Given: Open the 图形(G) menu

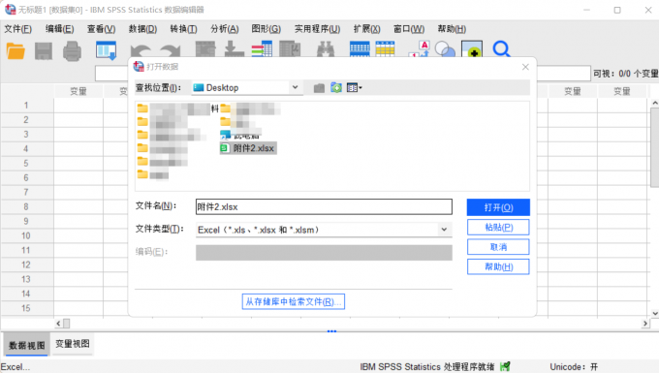Looking at the screenshot, I should click(267, 29).
